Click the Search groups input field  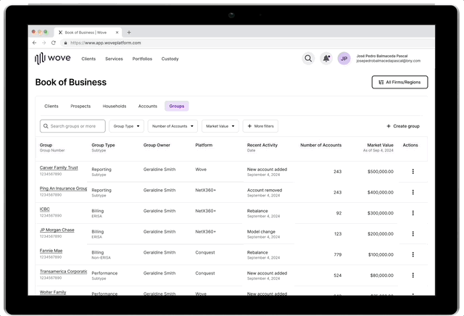(x=72, y=126)
